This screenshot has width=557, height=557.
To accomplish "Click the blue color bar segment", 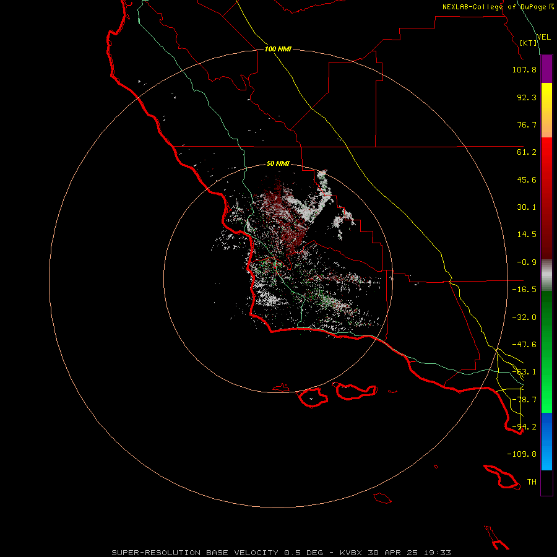I will click(x=546, y=441).
